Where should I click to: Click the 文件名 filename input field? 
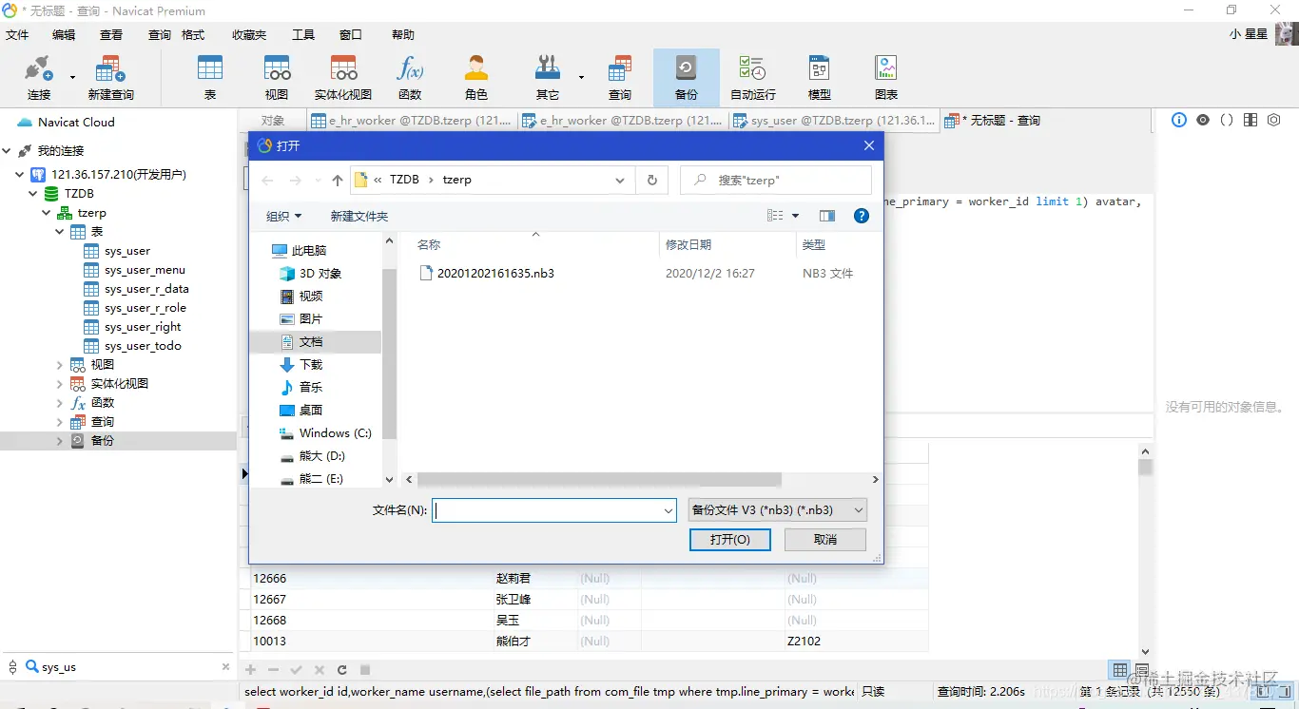(x=554, y=510)
